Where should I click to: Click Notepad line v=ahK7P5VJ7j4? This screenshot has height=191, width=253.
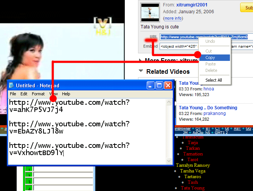point(36,110)
